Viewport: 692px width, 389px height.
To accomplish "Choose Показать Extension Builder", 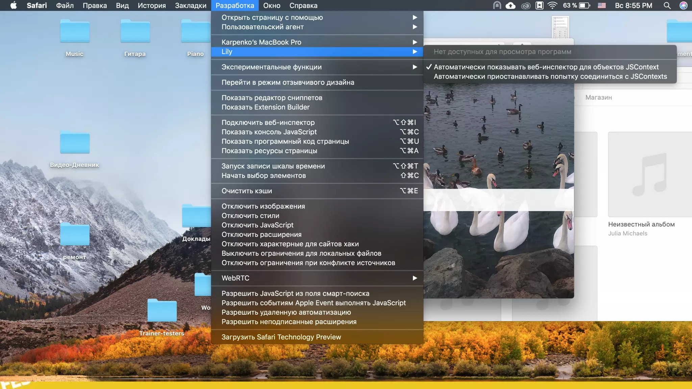I will pos(317,107).
